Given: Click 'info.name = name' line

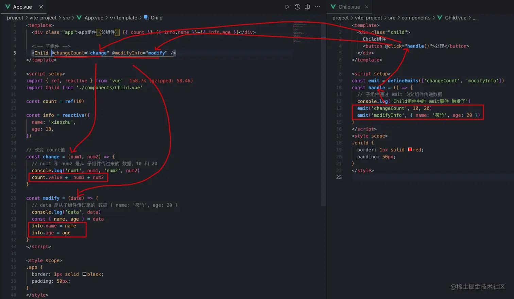Looking at the screenshot, I should pos(54,226).
